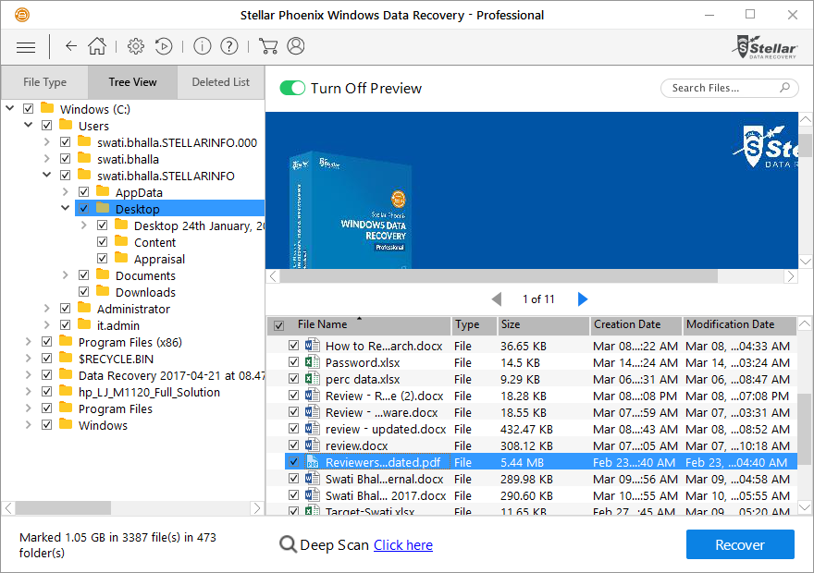Toggle the Turn Off Preview switch
The height and width of the screenshot is (573, 814).
click(292, 88)
